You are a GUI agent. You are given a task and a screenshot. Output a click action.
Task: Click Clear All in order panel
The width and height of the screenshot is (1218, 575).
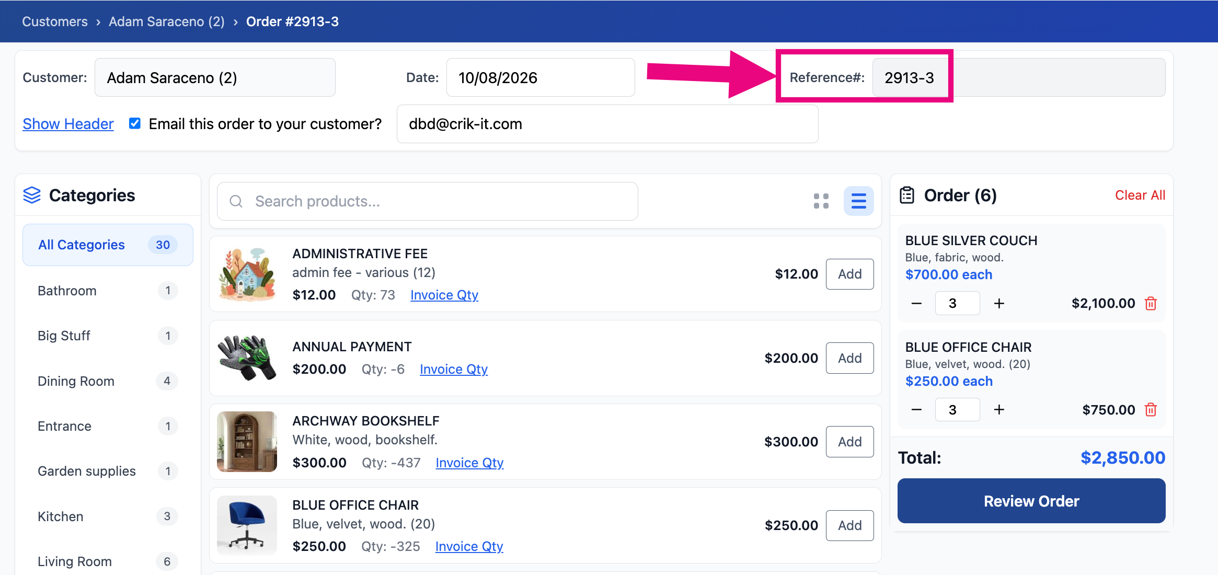tap(1140, 195)
